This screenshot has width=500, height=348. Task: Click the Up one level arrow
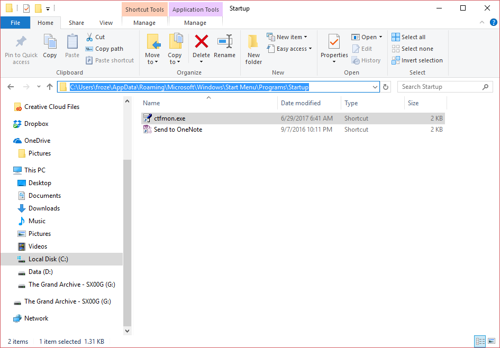click(50, 87)
